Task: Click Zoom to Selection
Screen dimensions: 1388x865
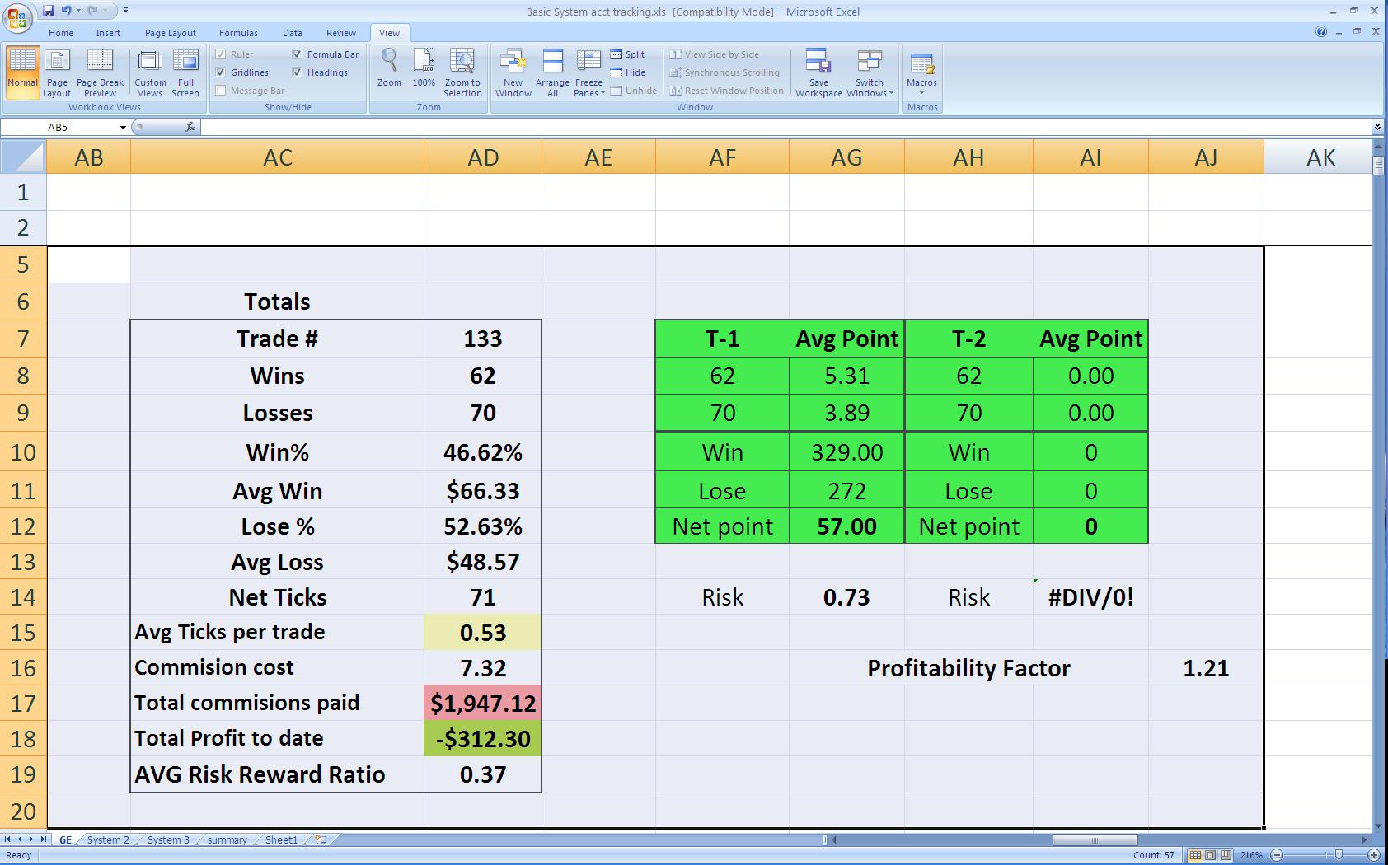Action: coord(462,72)
